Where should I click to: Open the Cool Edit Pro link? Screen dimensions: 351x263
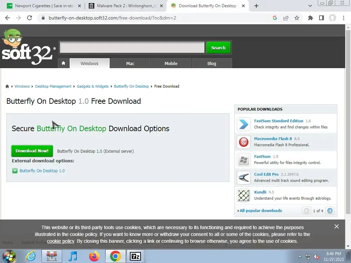coord(266,174)
